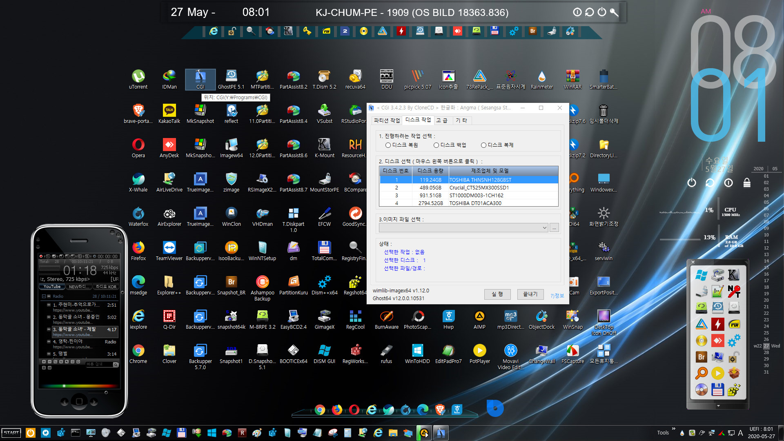Click Internet Explorer icon in top launcher bar
The image size is (784, 441).
[213, 31]
